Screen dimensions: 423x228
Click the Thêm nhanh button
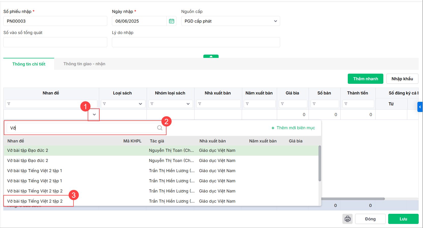[366, 79]
